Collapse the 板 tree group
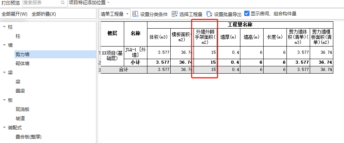 click(5, 100)
